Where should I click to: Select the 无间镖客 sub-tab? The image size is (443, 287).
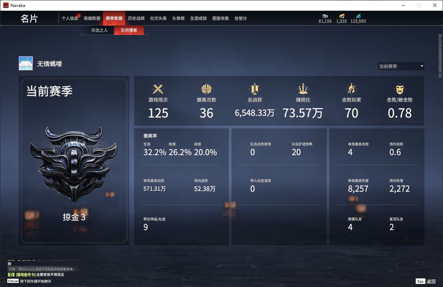click(129, 30)
